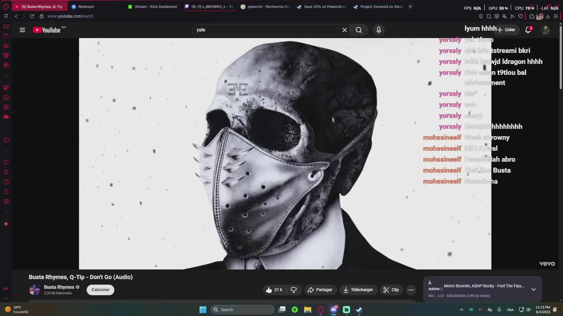Click Partager to share the video
The image size is (563, 316).
pos(320,290)
